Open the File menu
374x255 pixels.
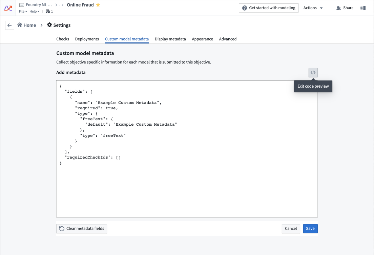click(23, 11)
